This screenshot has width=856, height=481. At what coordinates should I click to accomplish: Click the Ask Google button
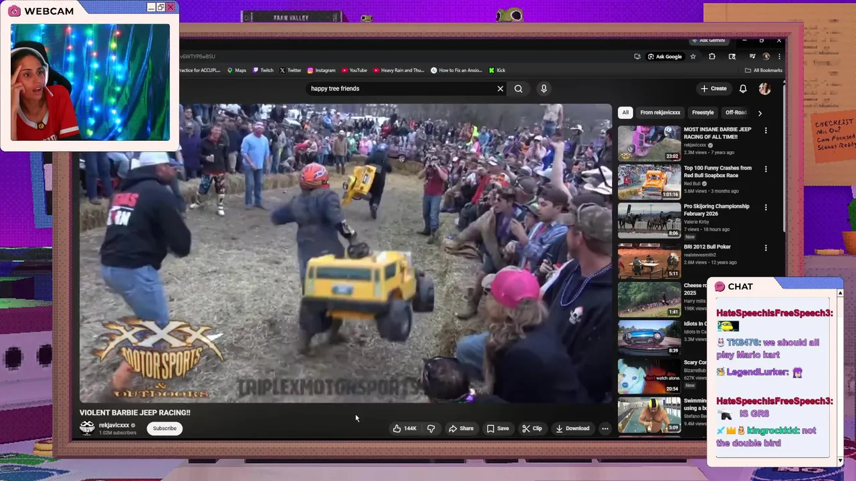click(x=665, y=57)
